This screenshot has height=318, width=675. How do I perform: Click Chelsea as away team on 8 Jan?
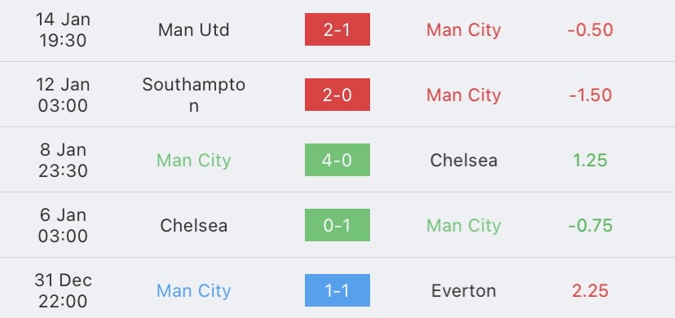(464, 161)
